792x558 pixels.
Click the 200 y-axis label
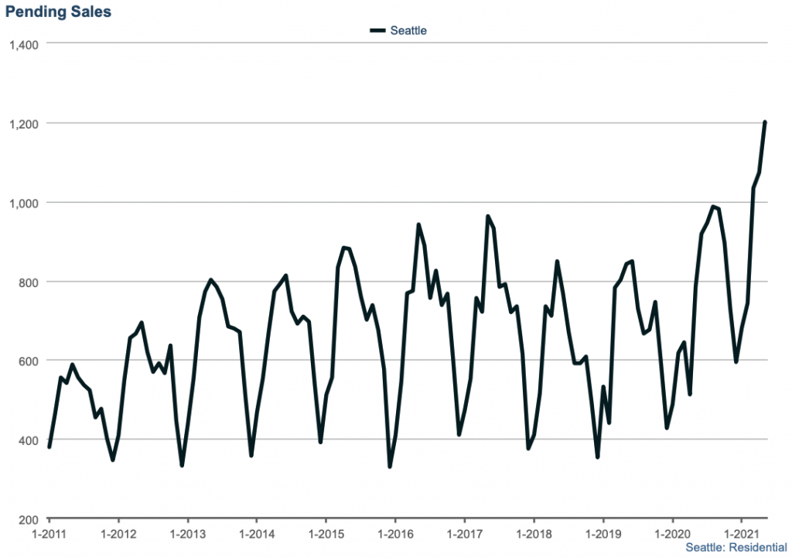pos(29,519)
